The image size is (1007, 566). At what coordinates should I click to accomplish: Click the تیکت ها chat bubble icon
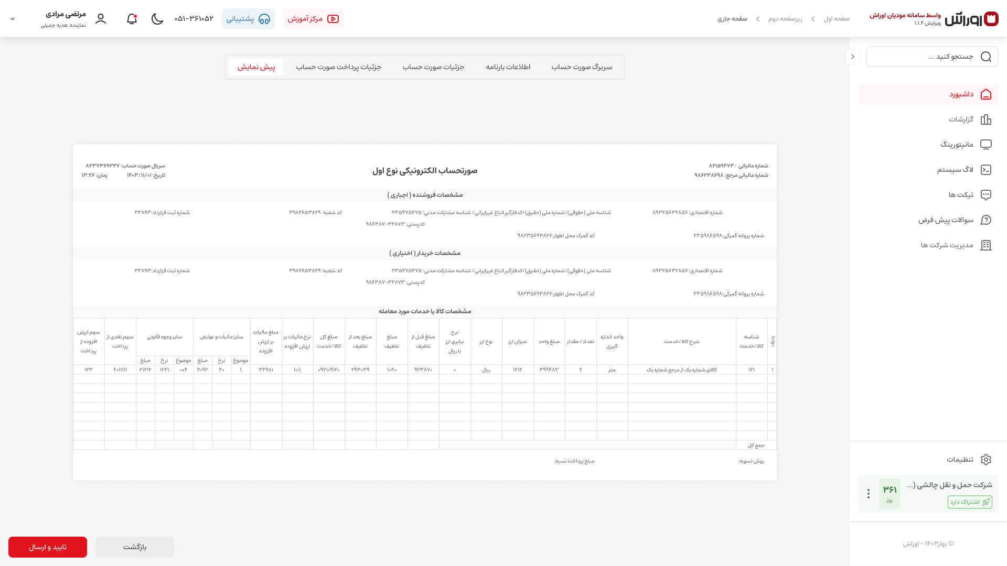tap(986, 195)
